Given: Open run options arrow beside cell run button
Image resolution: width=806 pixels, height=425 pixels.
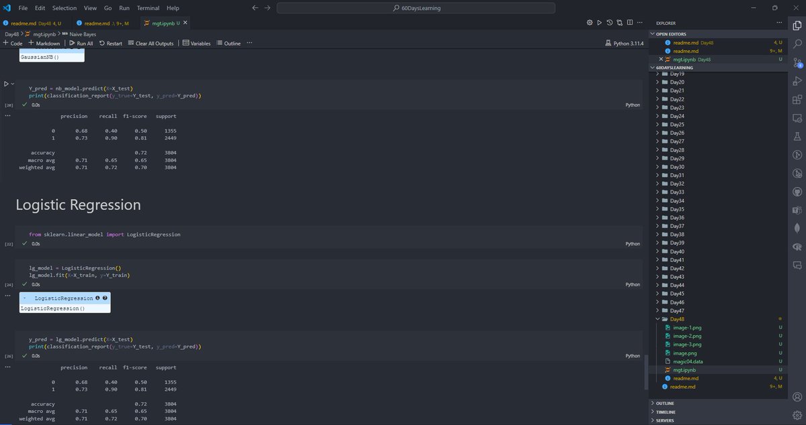Looking at the screenshot, I should [x=13, y=84].
